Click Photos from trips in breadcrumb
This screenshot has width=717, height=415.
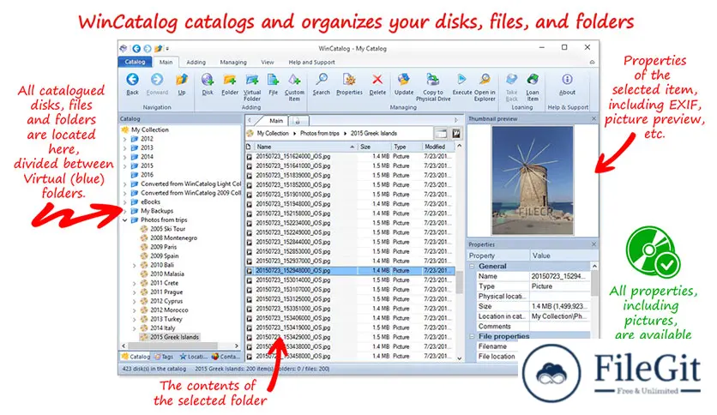click(x=319, y=134)
